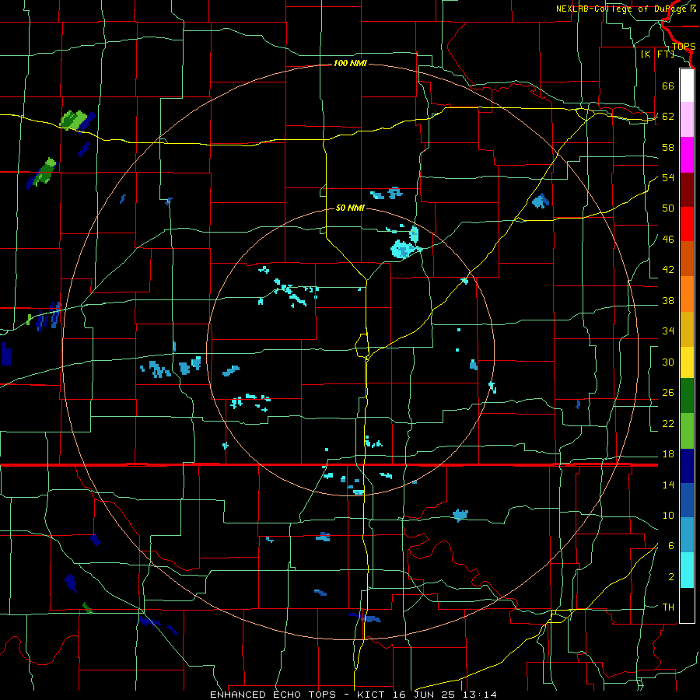Click the "6" legend value

(x=671, y=546)
